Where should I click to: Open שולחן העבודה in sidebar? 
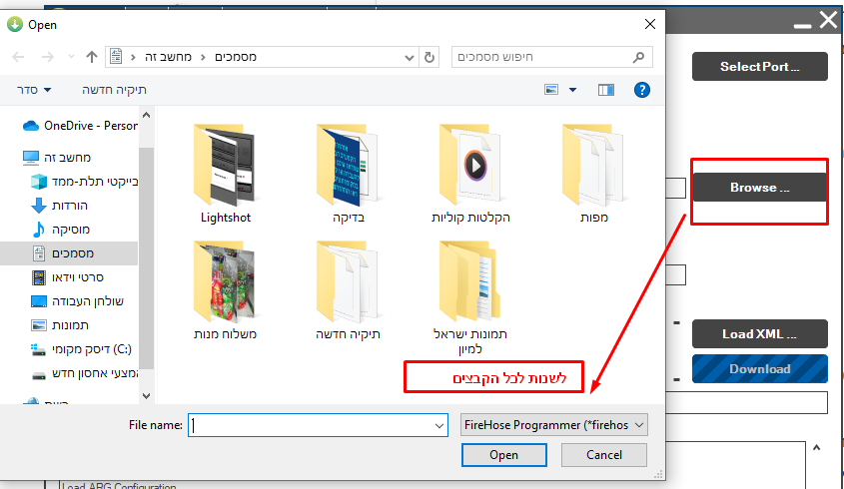tap(78, 301)
